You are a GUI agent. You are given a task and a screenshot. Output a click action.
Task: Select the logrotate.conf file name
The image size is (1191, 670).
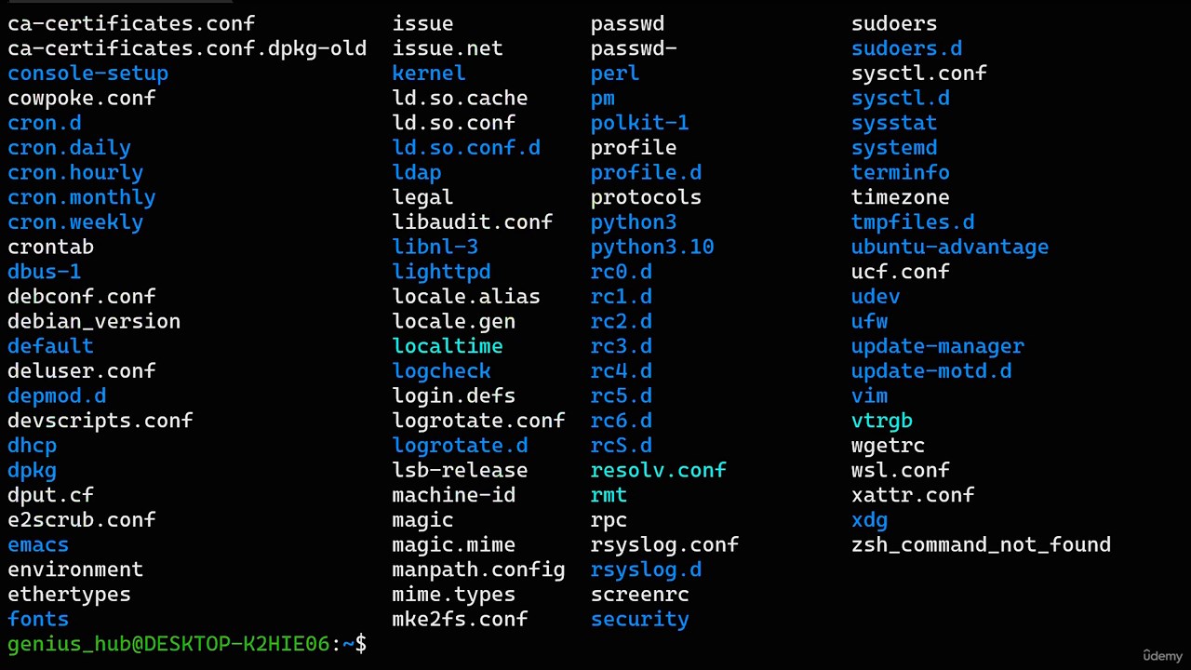pyautogui.click(x=478, y=421)
